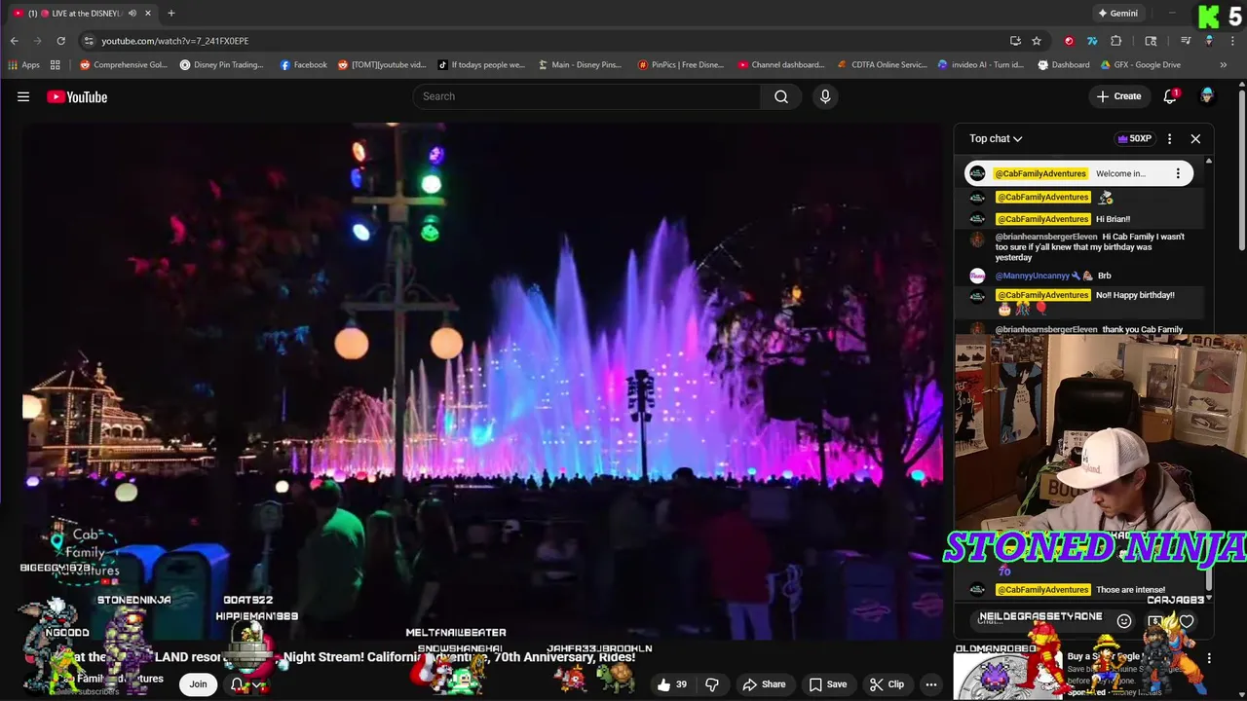Open Comprehensive Gol... bookmark
The height and width of the screenshot is (701, 1247).
coord(124,65)
